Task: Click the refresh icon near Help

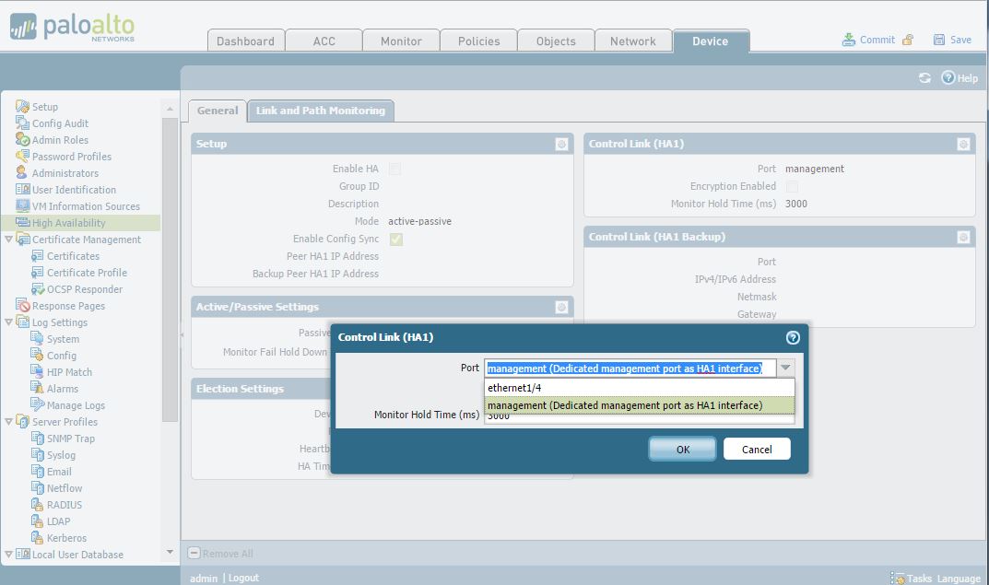Action: [x=924, y=77]
